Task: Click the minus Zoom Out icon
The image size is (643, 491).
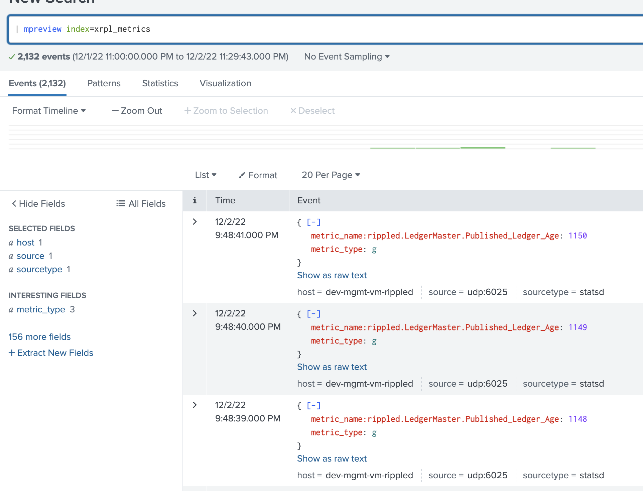Action: (x=115, y=110)
